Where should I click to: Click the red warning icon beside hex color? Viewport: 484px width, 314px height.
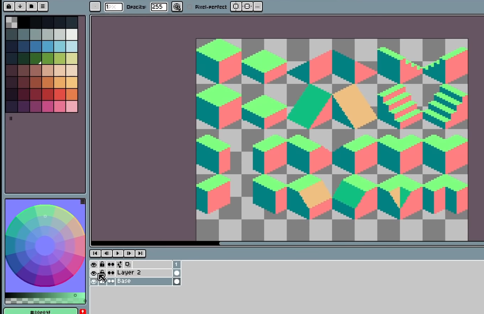(83, 312)
